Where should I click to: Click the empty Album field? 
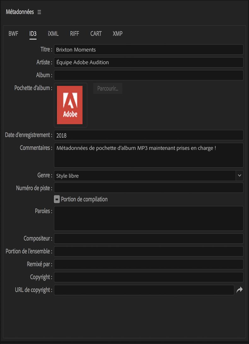(148, 75)
